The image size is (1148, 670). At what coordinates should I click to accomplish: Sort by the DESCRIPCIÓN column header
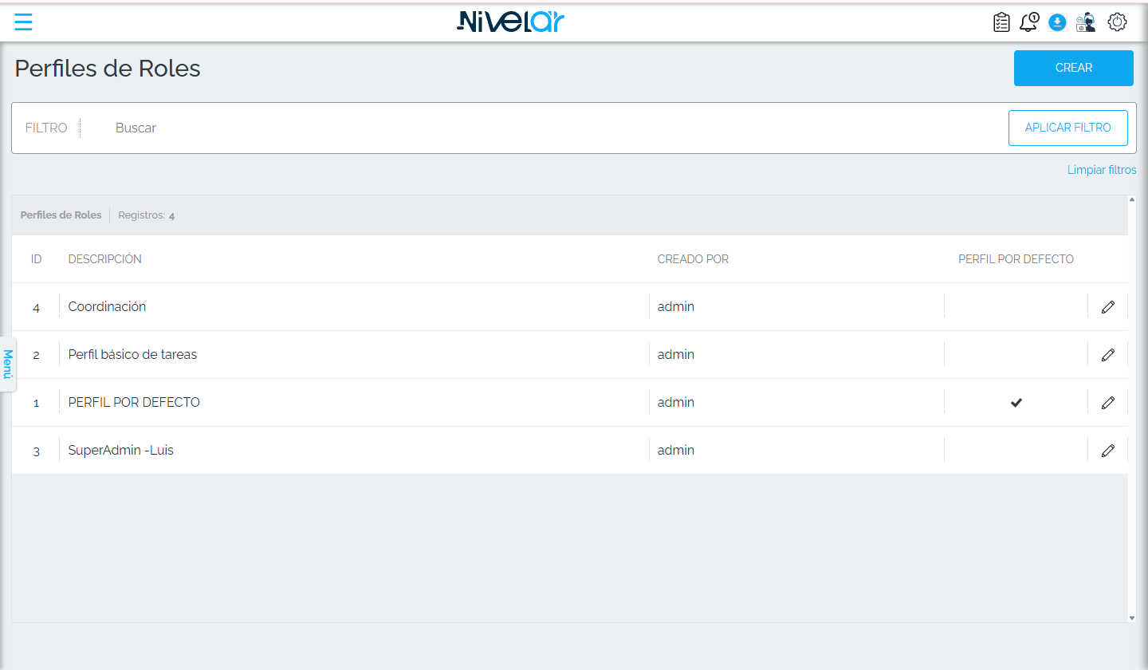pos(105,259)
